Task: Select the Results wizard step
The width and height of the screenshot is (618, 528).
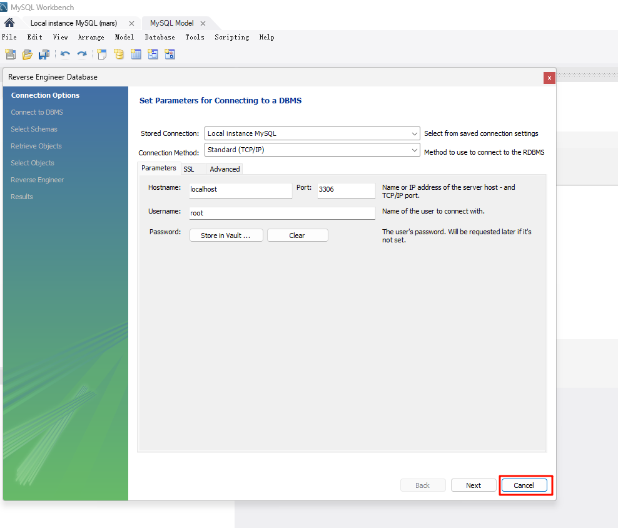Action: point(22,197)
